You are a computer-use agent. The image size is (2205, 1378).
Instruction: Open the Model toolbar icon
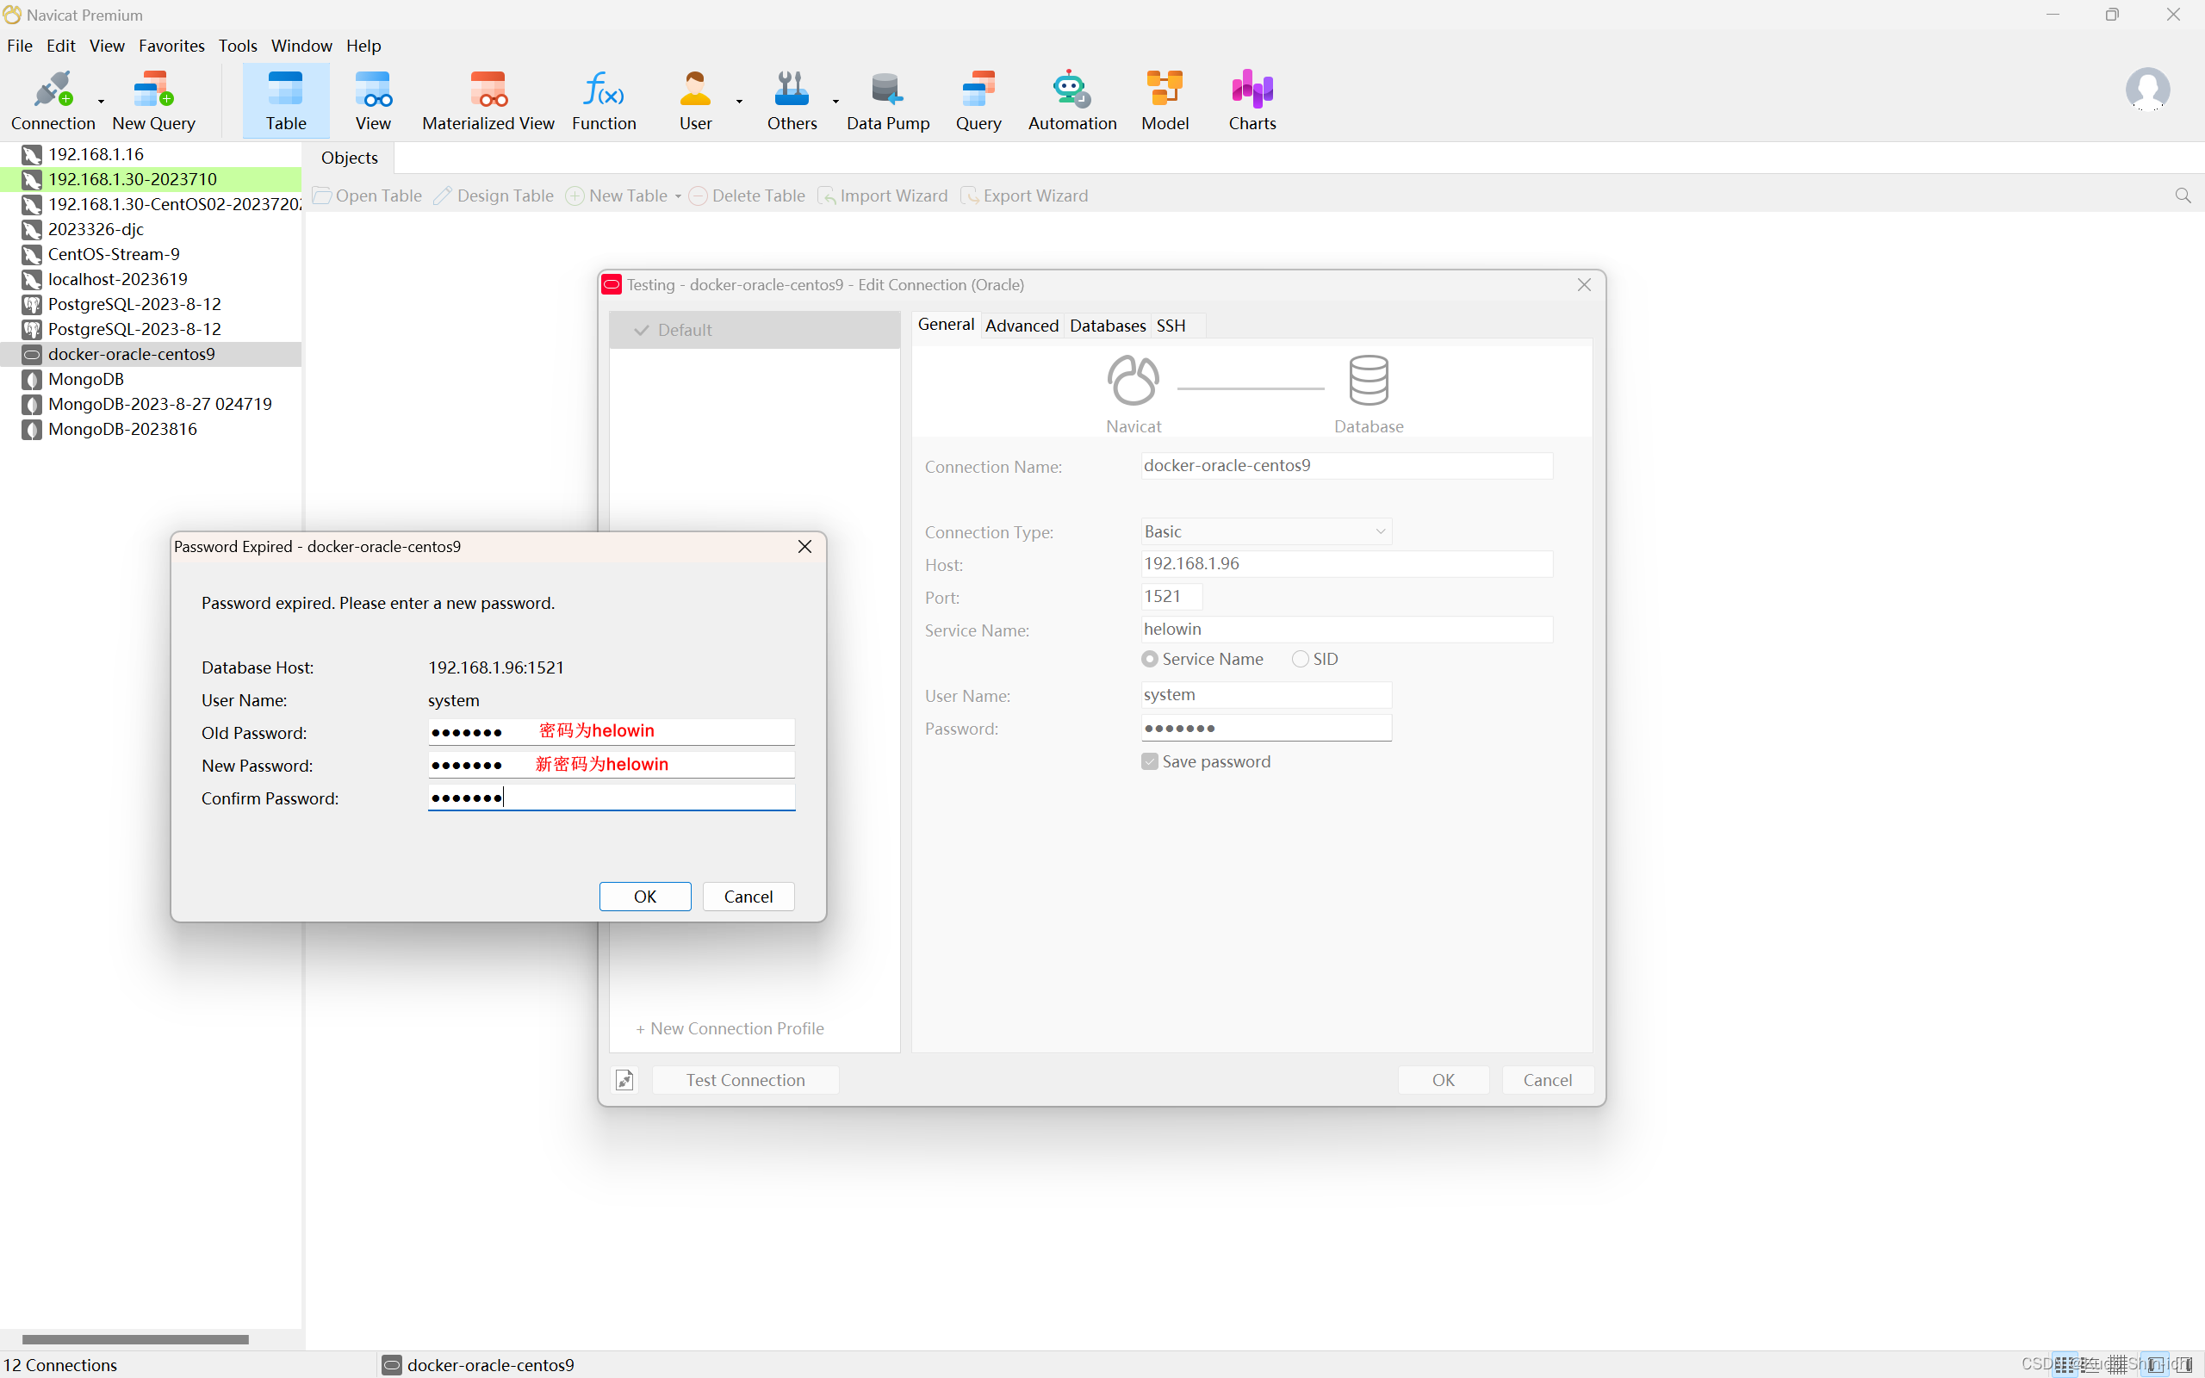1165,101
